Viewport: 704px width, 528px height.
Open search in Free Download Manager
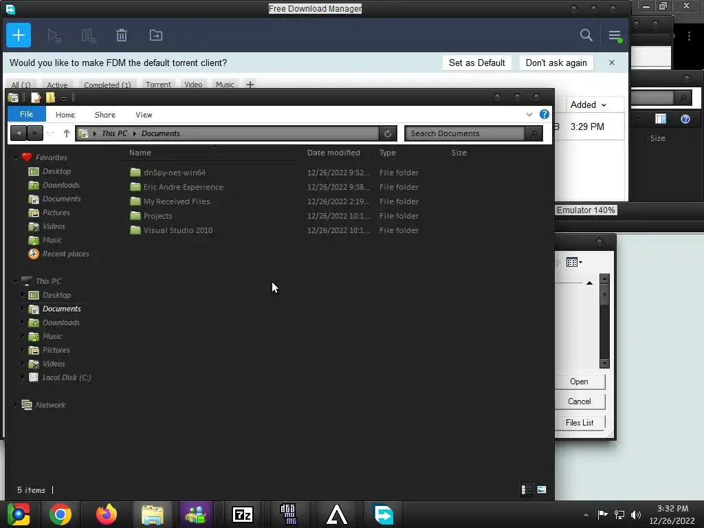586,35
